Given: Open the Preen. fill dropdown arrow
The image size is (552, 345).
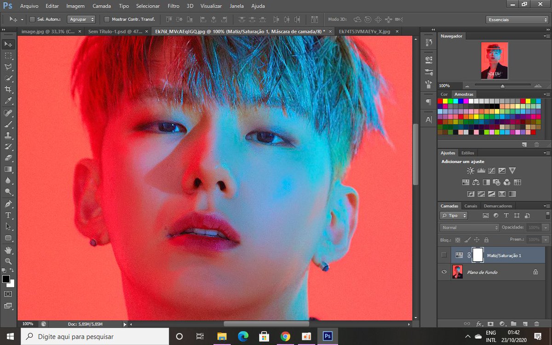Looking at the screenshot, I should [x=546, y=240].
